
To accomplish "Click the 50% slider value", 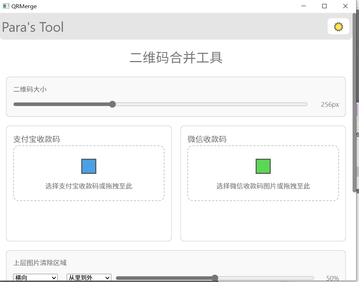I will 333,278.
